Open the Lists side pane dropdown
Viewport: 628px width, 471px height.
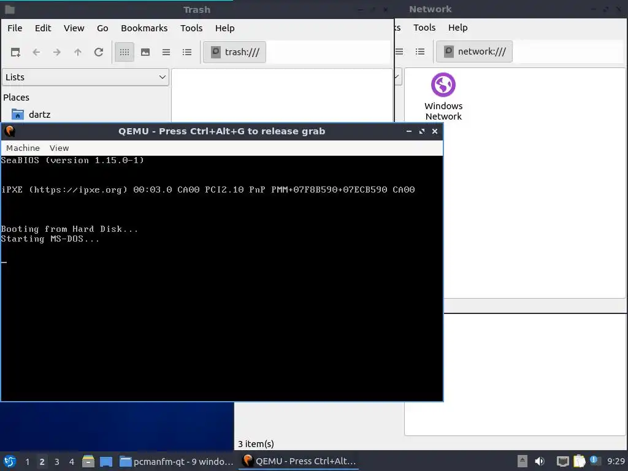[x=86, y=77]
